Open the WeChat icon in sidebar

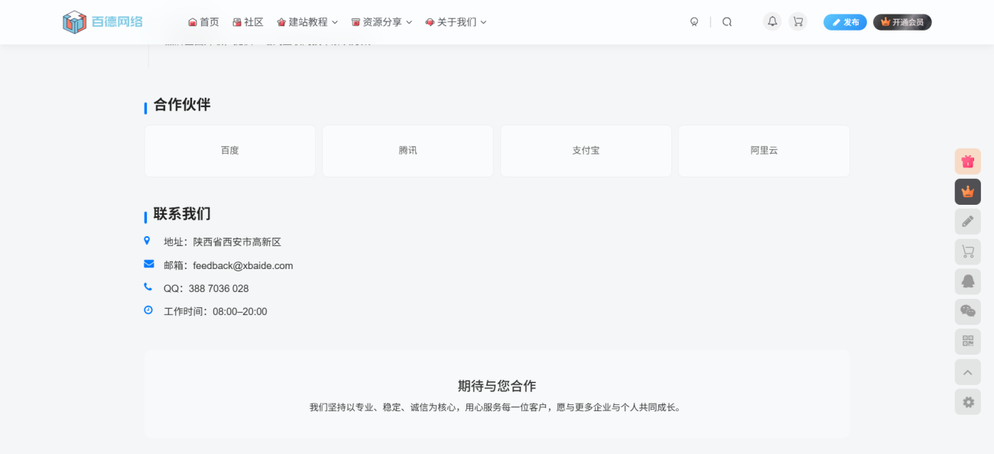click(x=967, y=311)
